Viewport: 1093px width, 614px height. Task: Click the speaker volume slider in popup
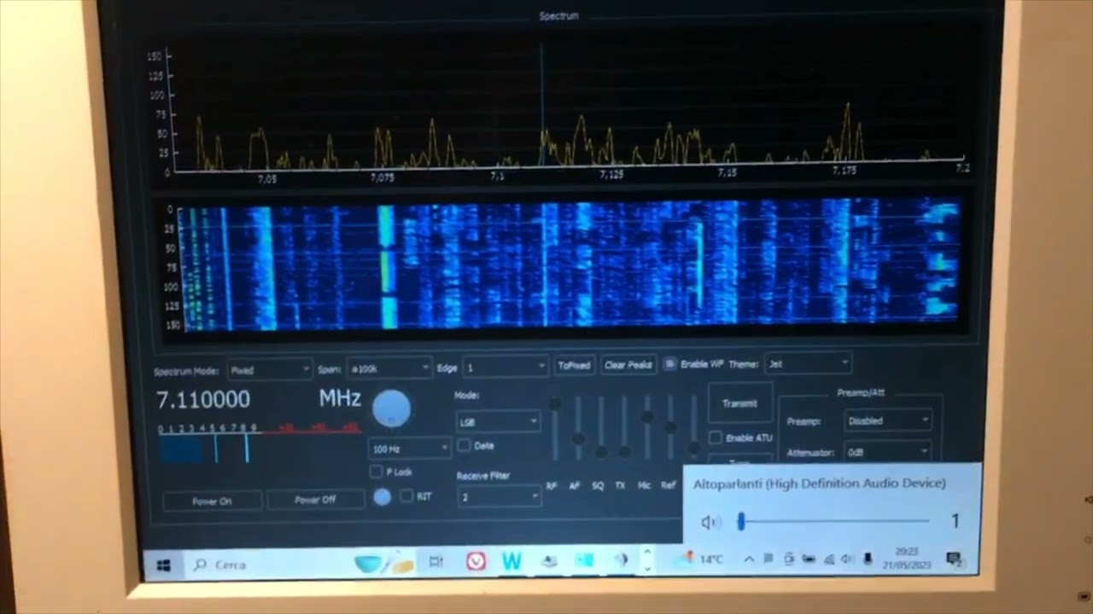834,520
